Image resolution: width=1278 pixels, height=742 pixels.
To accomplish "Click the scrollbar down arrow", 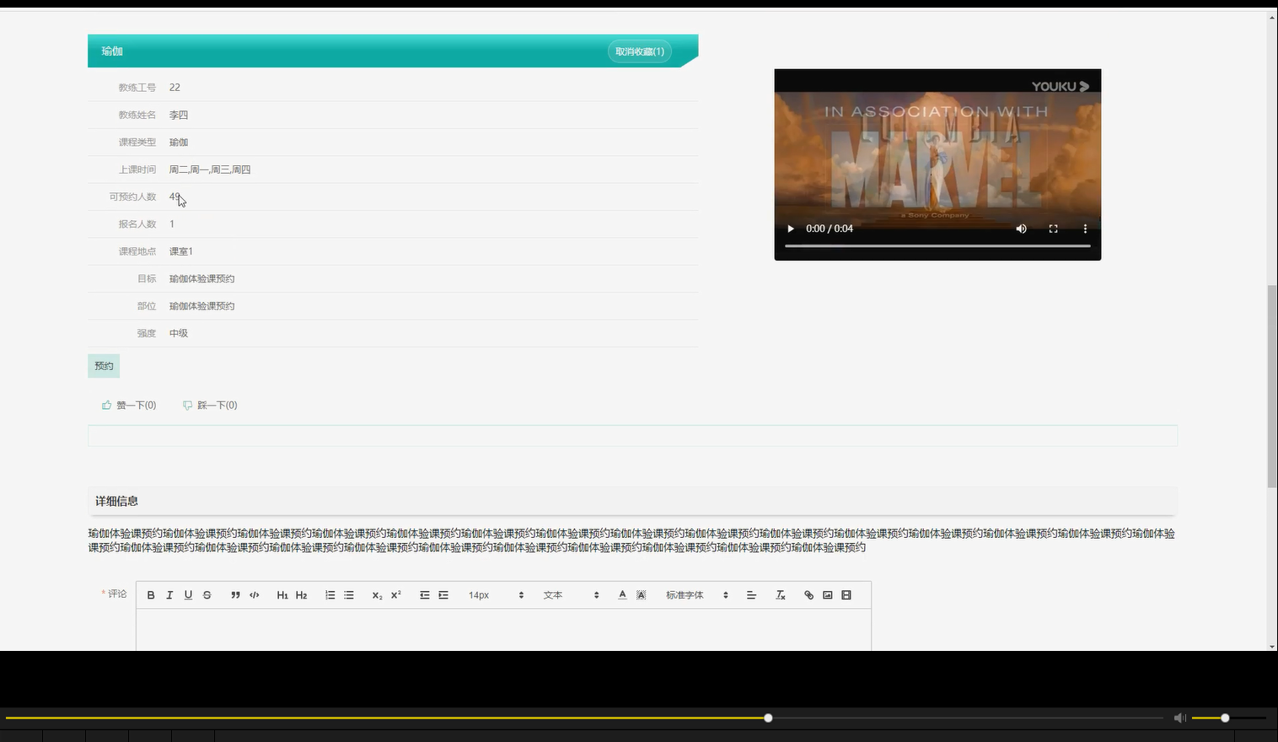I will point(1272,646).
